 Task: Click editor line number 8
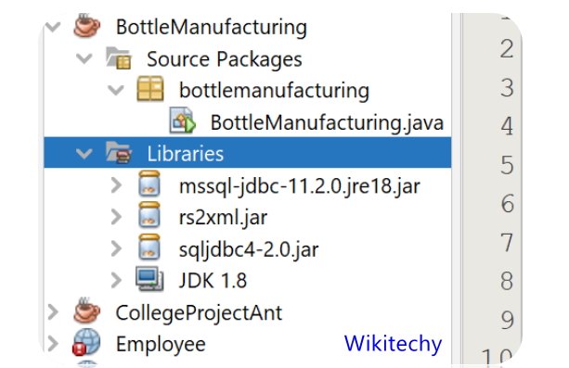(507, 281)
